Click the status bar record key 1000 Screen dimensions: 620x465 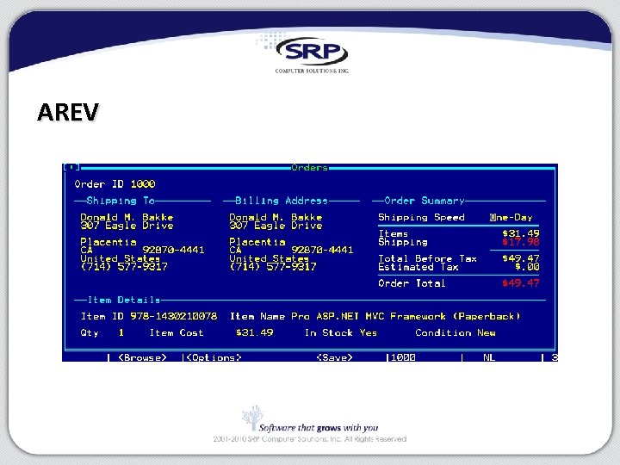click(x=403, y=357)
